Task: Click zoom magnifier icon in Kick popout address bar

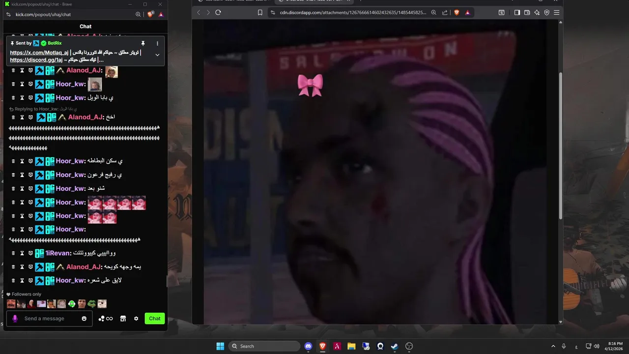Action: (138, 15)
